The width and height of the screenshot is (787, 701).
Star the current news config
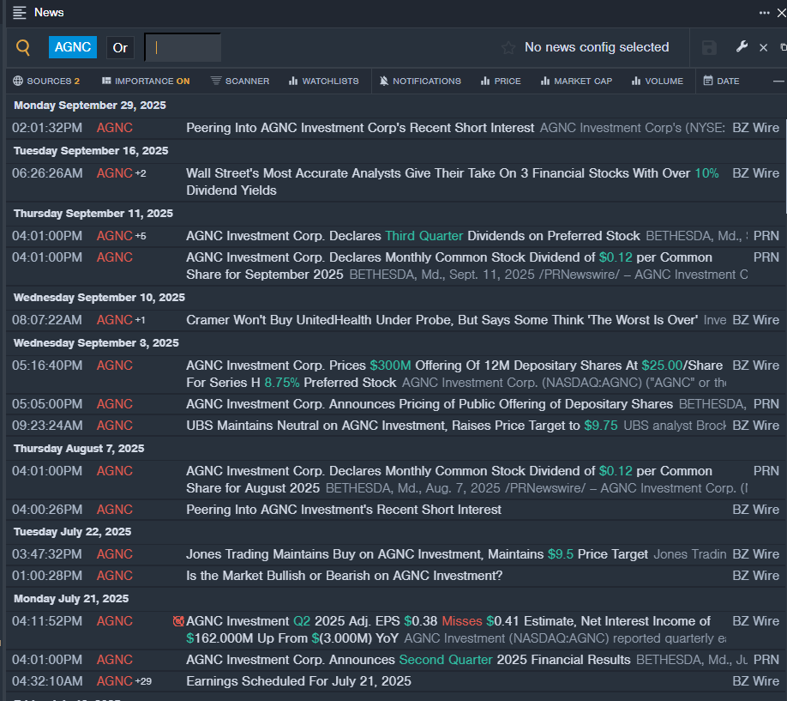point(508,48)
